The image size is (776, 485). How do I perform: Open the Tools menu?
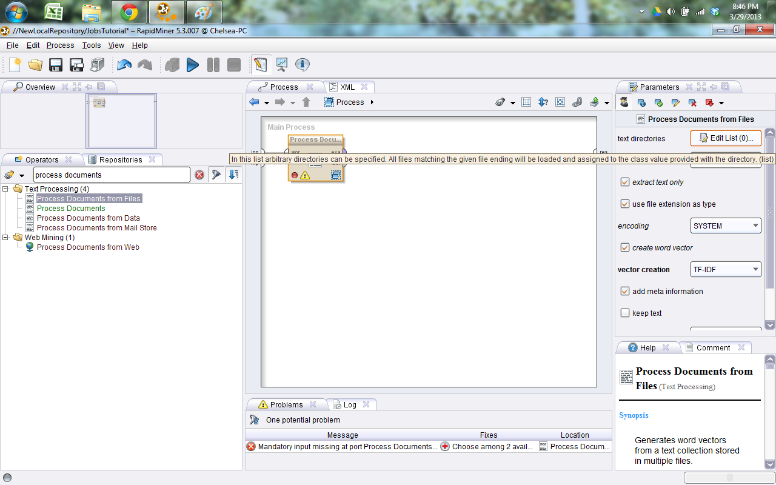[91, 45]
